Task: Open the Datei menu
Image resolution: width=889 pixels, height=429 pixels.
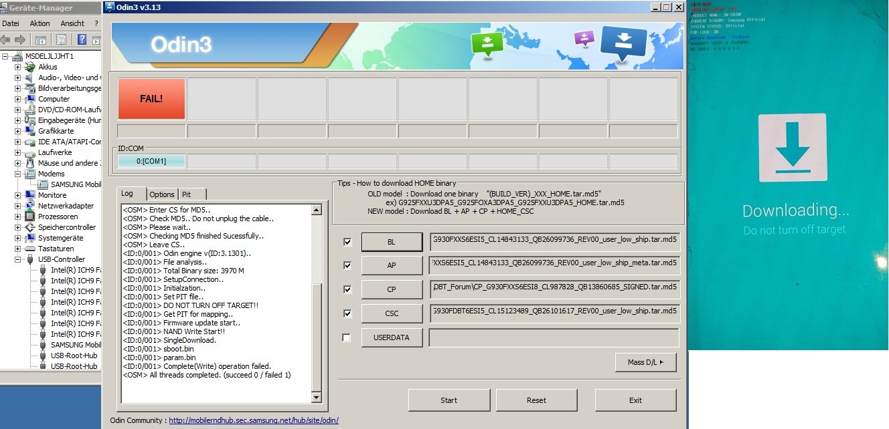Action: coord(11,23)
